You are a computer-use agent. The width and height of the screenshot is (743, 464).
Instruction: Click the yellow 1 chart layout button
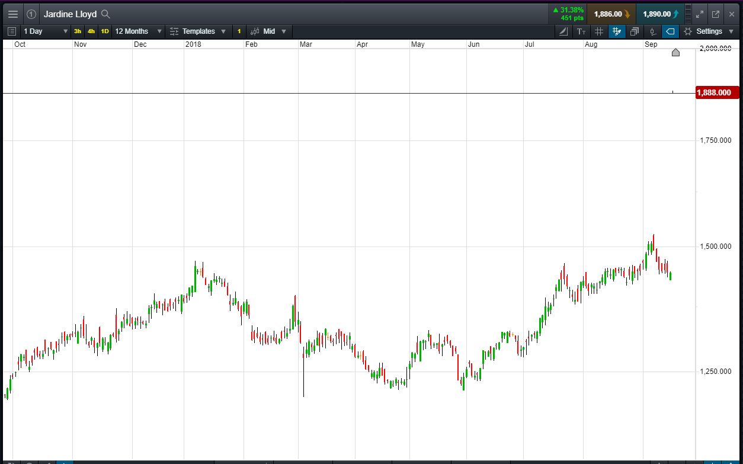(x=239, y=31)
